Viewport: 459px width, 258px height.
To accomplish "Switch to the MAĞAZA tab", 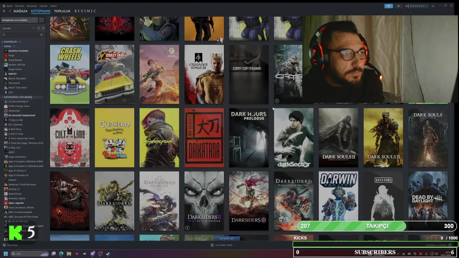I will tap(20, 11).
